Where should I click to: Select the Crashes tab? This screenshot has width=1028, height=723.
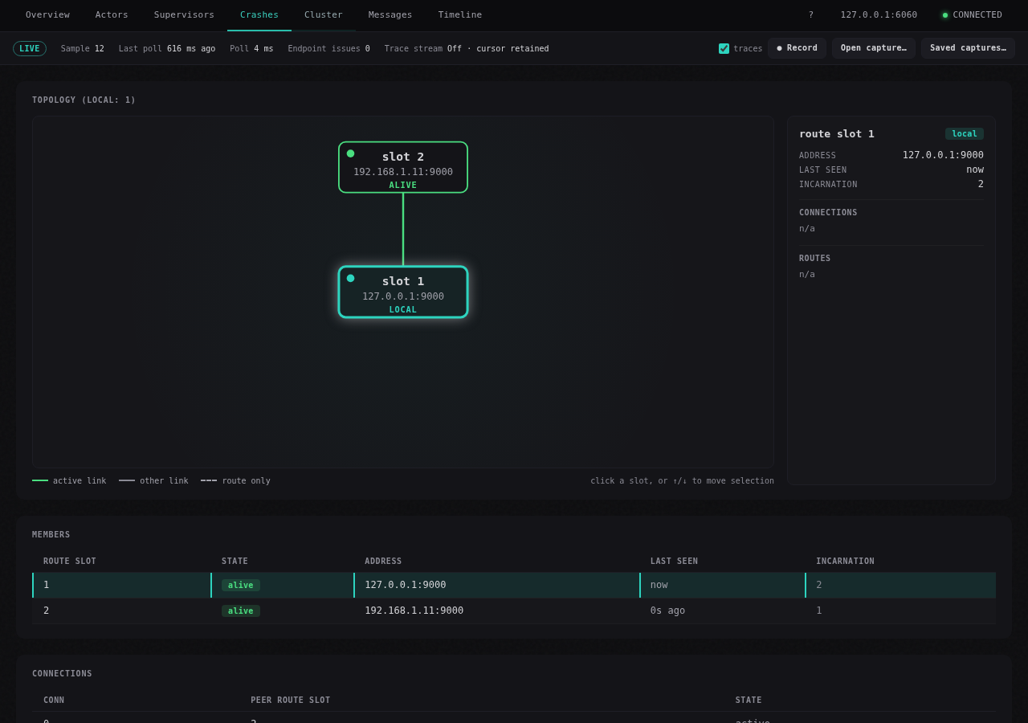[x=259, y=14]
